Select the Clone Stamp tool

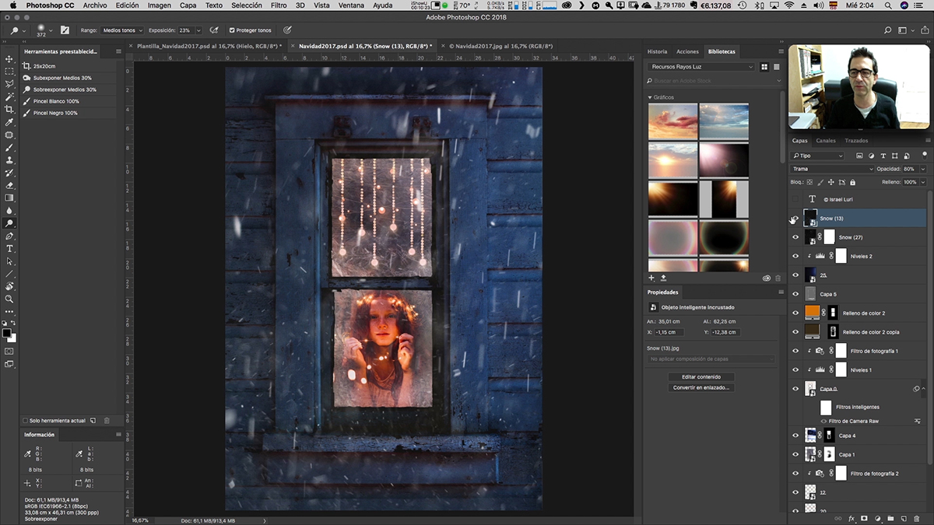coord(9,160)
